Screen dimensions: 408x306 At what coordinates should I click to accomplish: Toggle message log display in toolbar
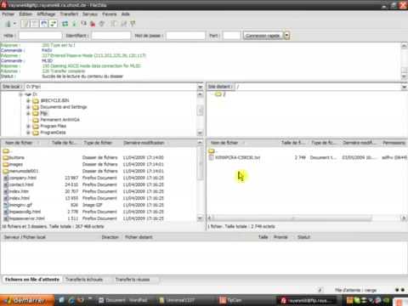pyautogui.click(x=25, y=24)
